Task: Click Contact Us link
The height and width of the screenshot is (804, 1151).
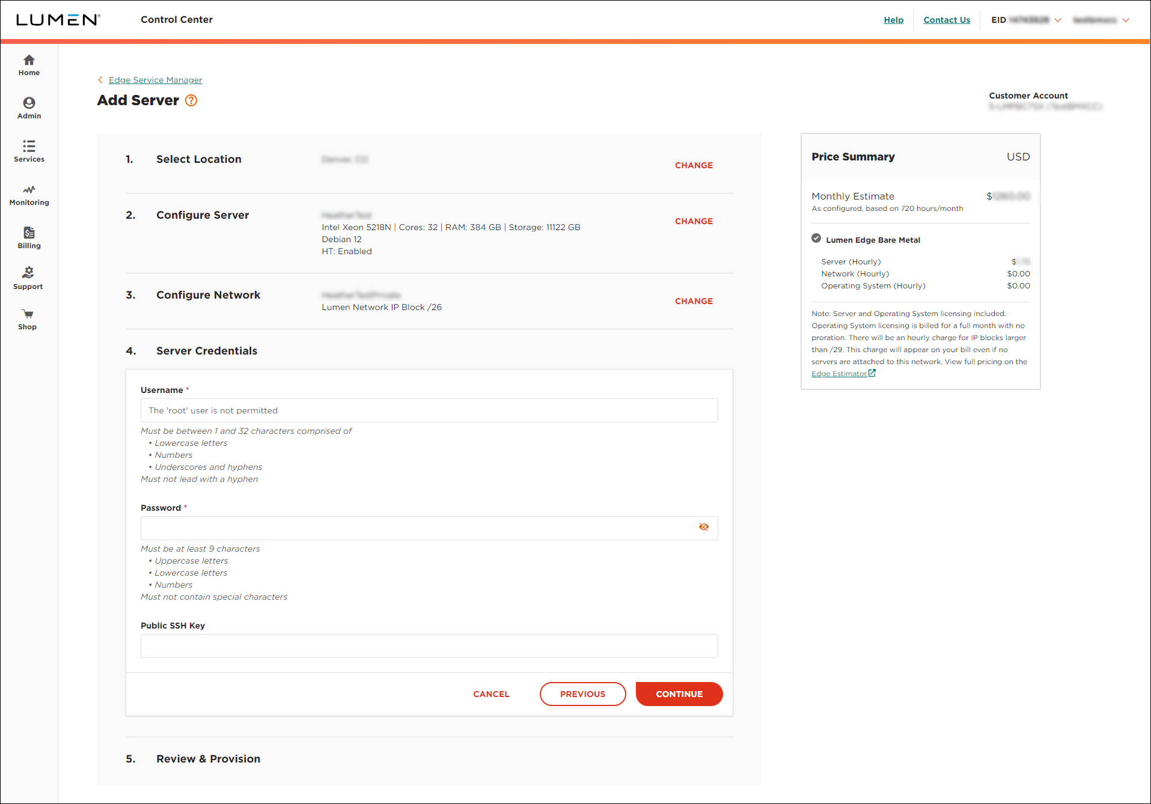Action: tap(947, 20)
